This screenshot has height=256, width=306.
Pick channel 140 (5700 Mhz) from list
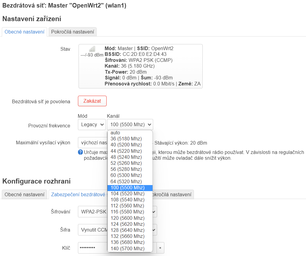(x=127, y=248)
